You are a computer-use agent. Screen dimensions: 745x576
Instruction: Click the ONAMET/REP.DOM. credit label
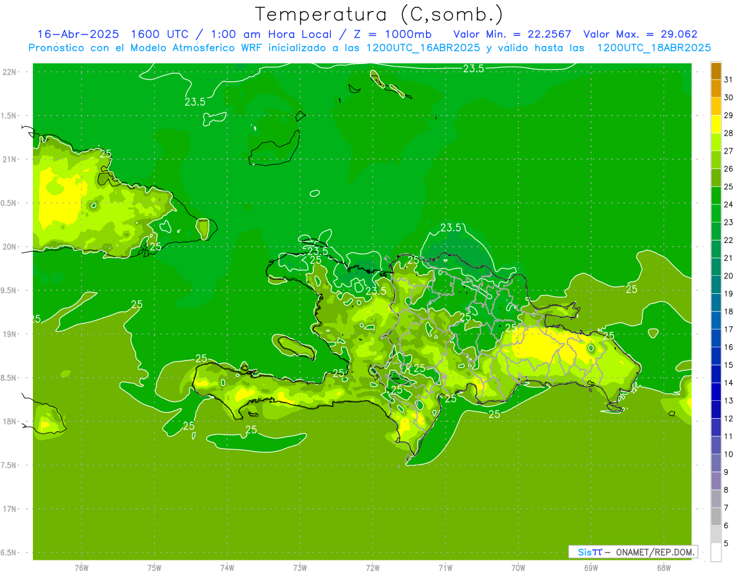(x=655, y=552)
